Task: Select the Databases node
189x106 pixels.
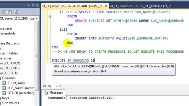Action: [6, 28]
